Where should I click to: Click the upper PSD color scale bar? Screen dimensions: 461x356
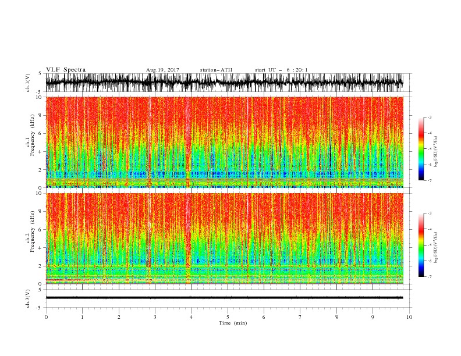(421, 149)
